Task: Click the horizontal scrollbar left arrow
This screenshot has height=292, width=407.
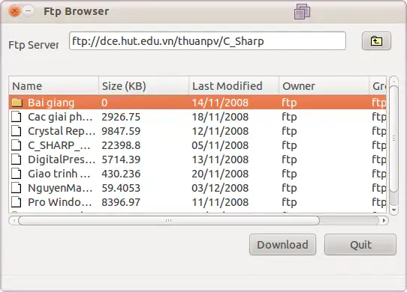Action: point(14,221)
